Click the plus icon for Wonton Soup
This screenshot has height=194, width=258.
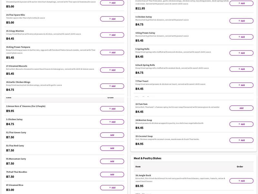[239, 124]
